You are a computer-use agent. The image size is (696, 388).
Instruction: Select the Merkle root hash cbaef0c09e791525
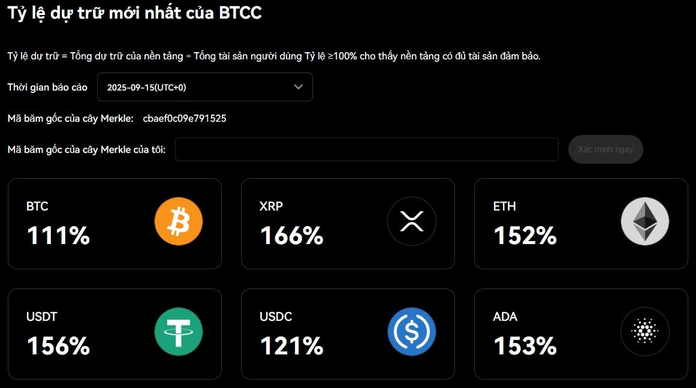tap(185, 118)
